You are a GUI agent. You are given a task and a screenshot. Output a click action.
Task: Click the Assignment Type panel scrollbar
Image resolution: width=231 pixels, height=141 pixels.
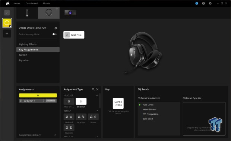point(100,101)
